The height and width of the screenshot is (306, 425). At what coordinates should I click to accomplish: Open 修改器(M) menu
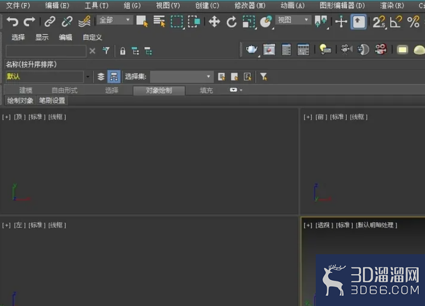[250, 5]
